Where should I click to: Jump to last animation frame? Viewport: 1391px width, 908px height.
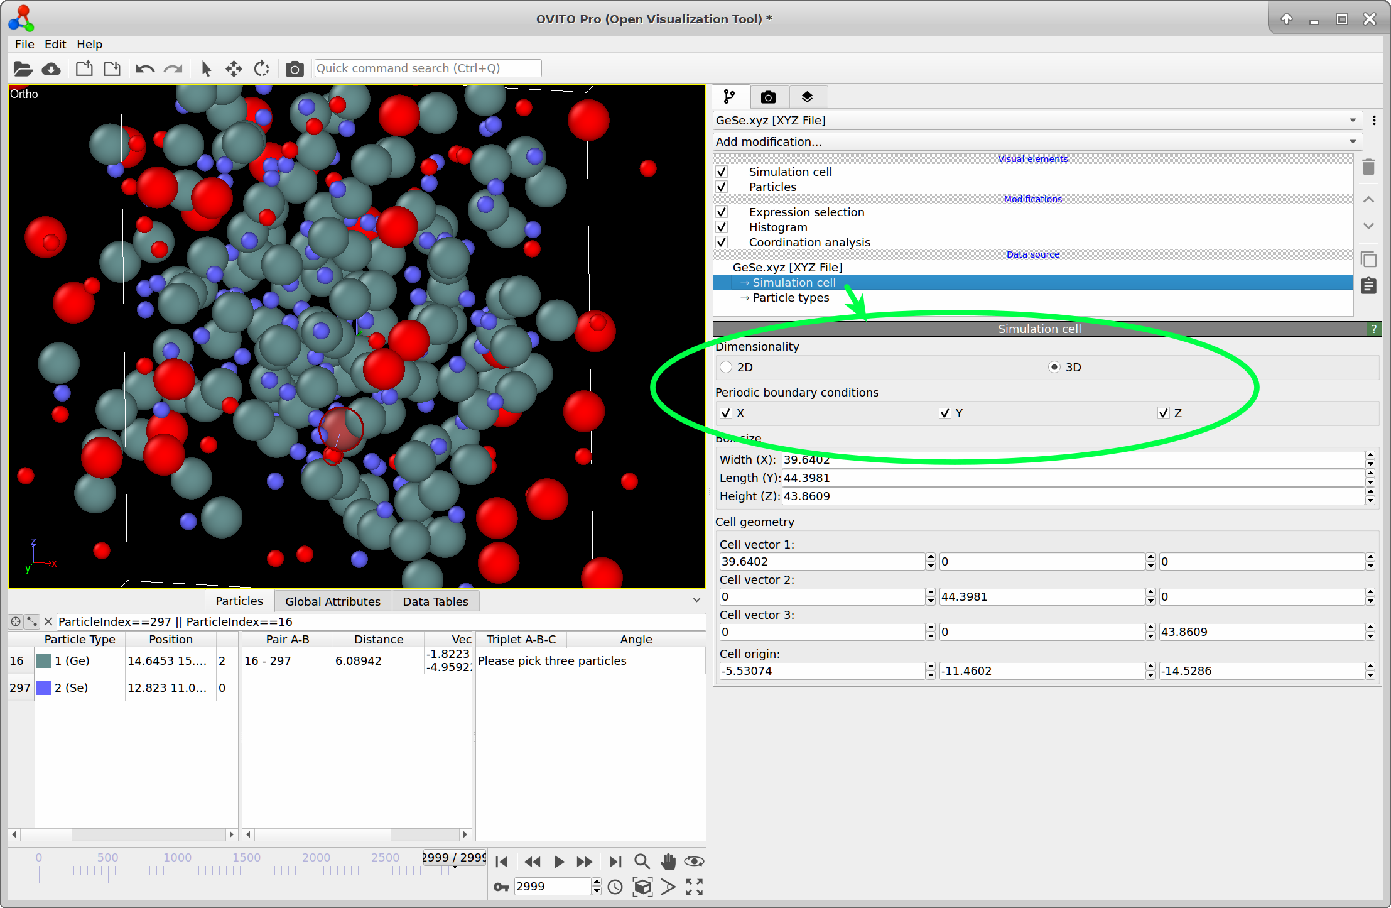click(x=615, y=861)
